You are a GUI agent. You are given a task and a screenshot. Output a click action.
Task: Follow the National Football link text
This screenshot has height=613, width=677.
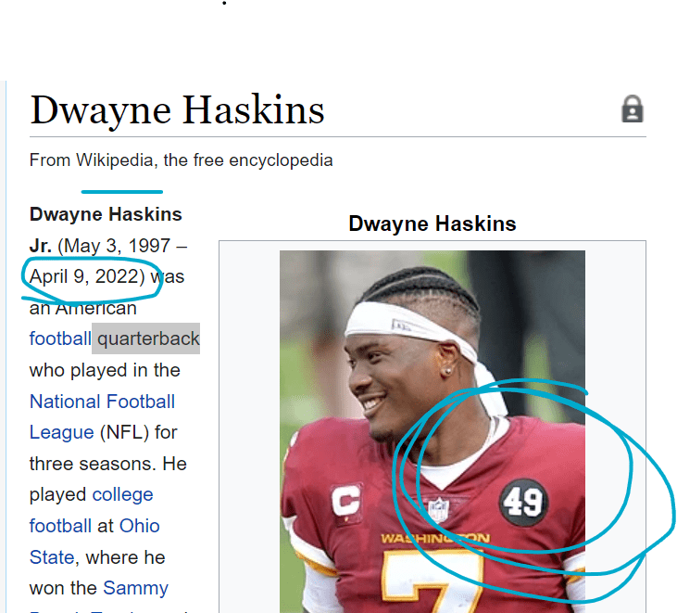pos(102,402)
